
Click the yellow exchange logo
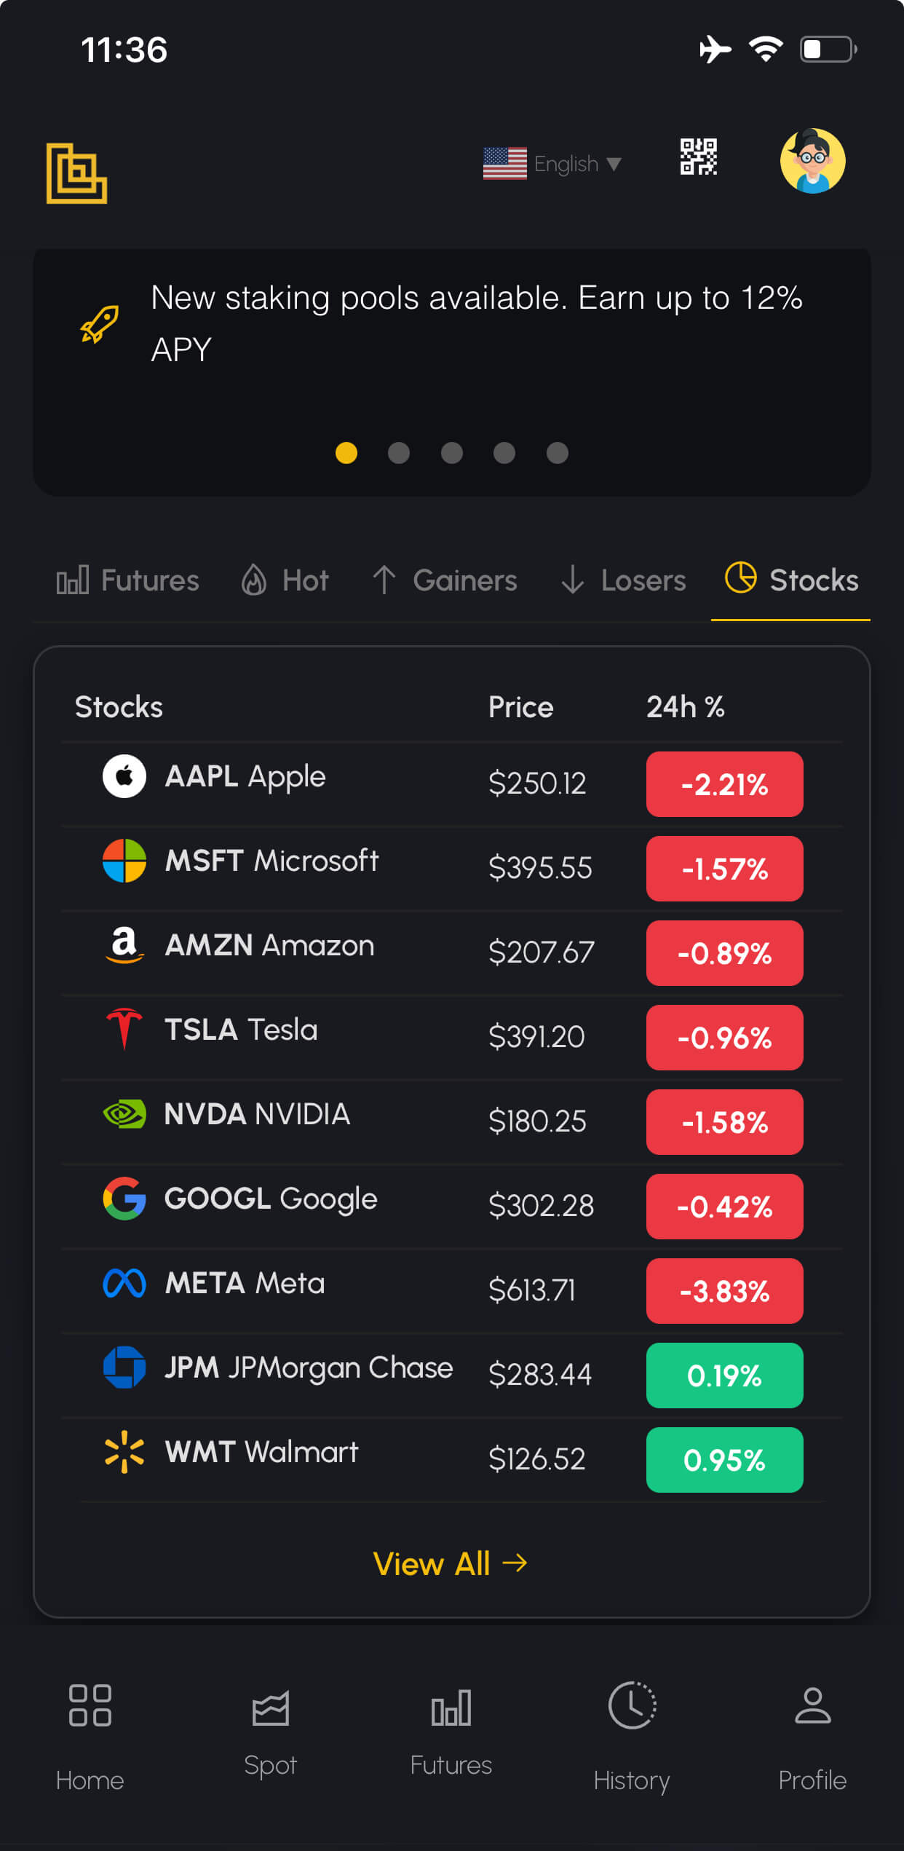76,173
